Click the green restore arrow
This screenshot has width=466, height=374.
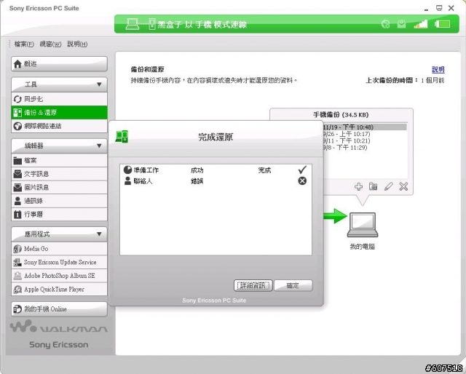click(x=335, y=216)
